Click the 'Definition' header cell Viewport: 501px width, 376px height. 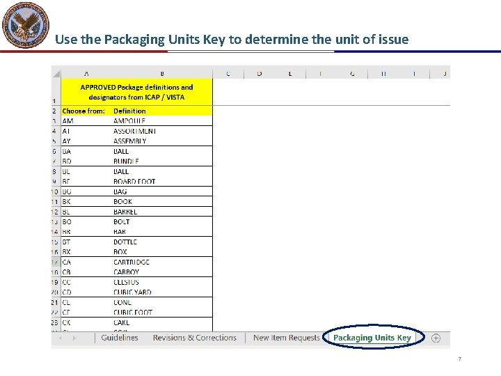162,111
